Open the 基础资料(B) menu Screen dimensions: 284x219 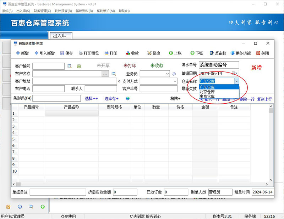pyautogui.click(x=84, y=11)
